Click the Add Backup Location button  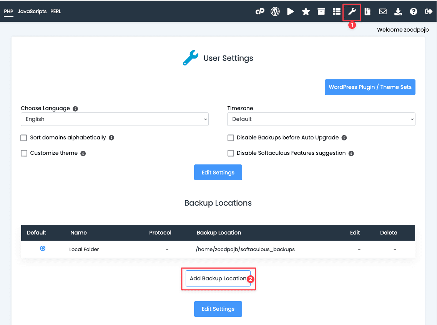pyautogui.click(x=218, y=278)
